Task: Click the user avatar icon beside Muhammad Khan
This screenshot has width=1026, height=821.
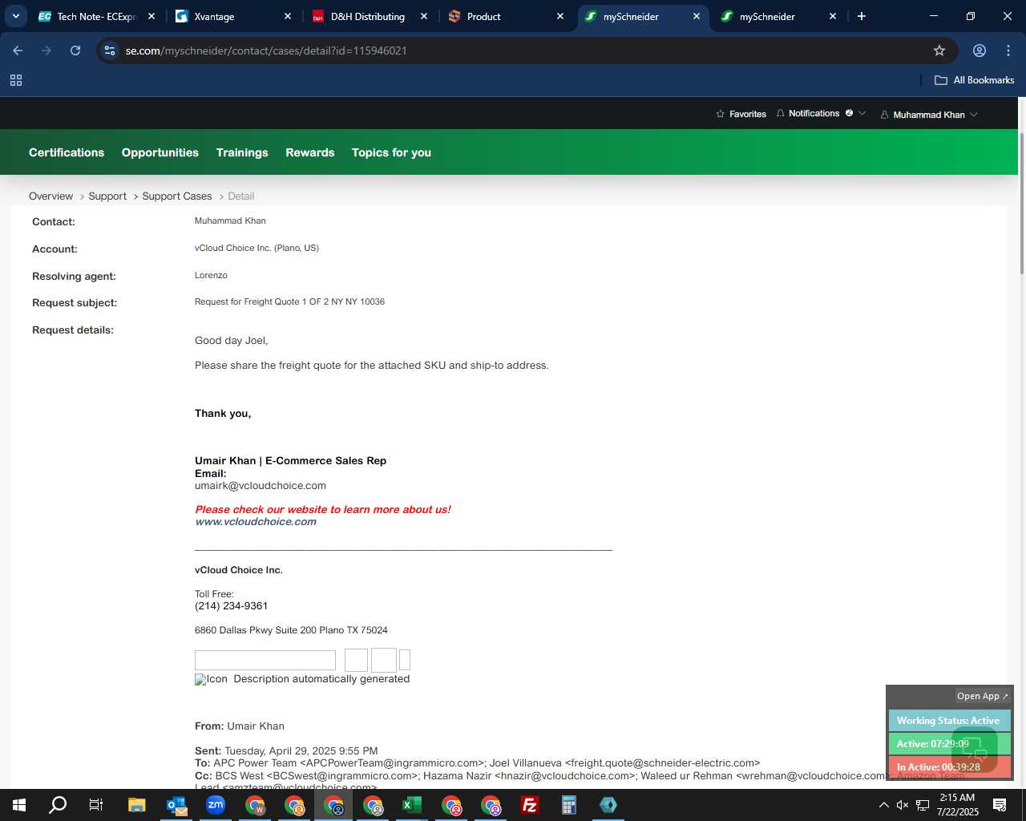Action: [x=885, y=115]
